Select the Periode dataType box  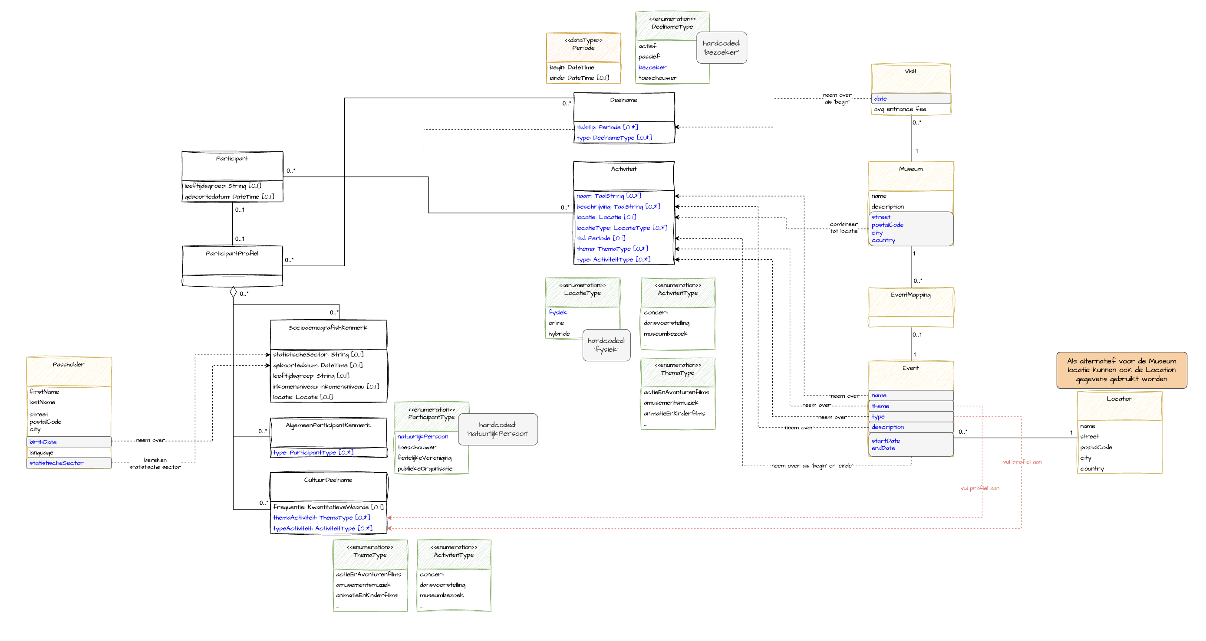pos(583,47)
